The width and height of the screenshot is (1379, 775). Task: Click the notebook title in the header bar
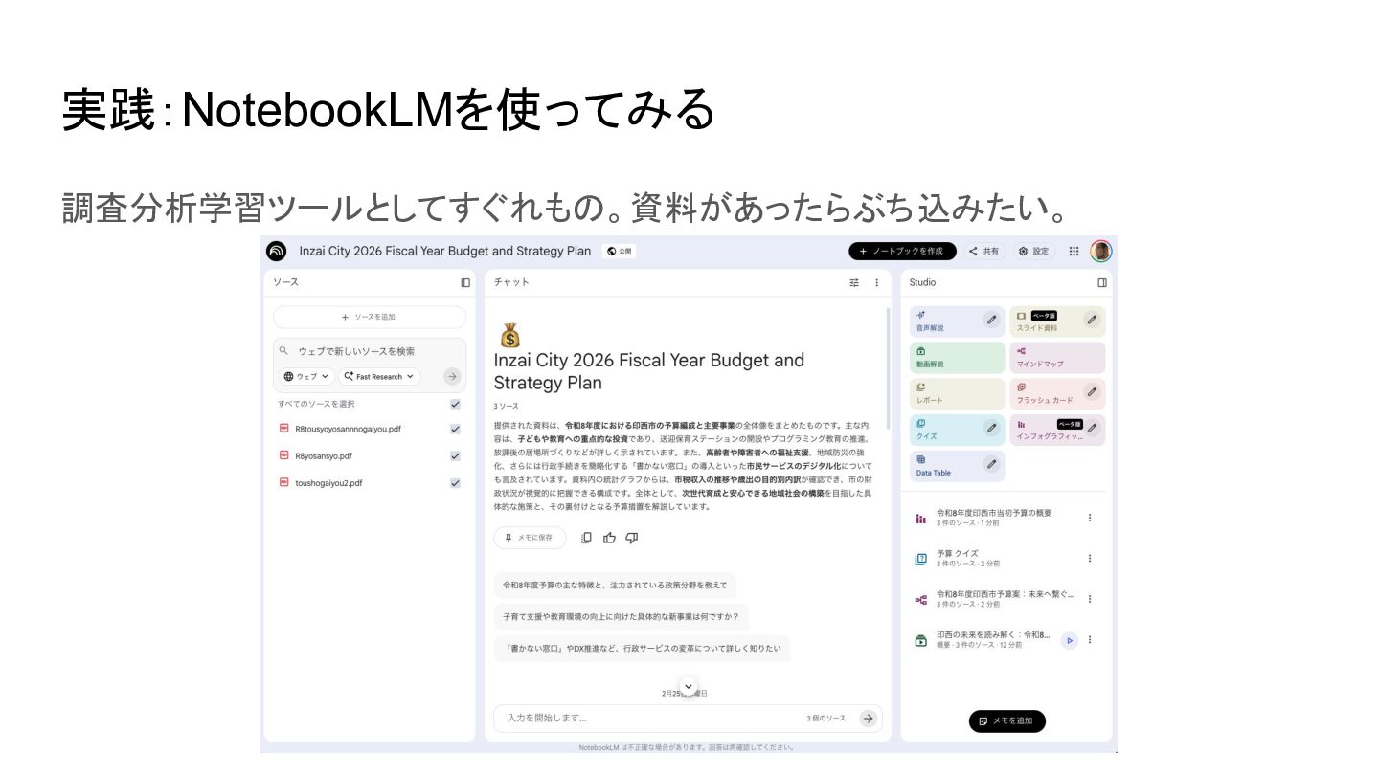pyautogui.click(x=444, y=251)
